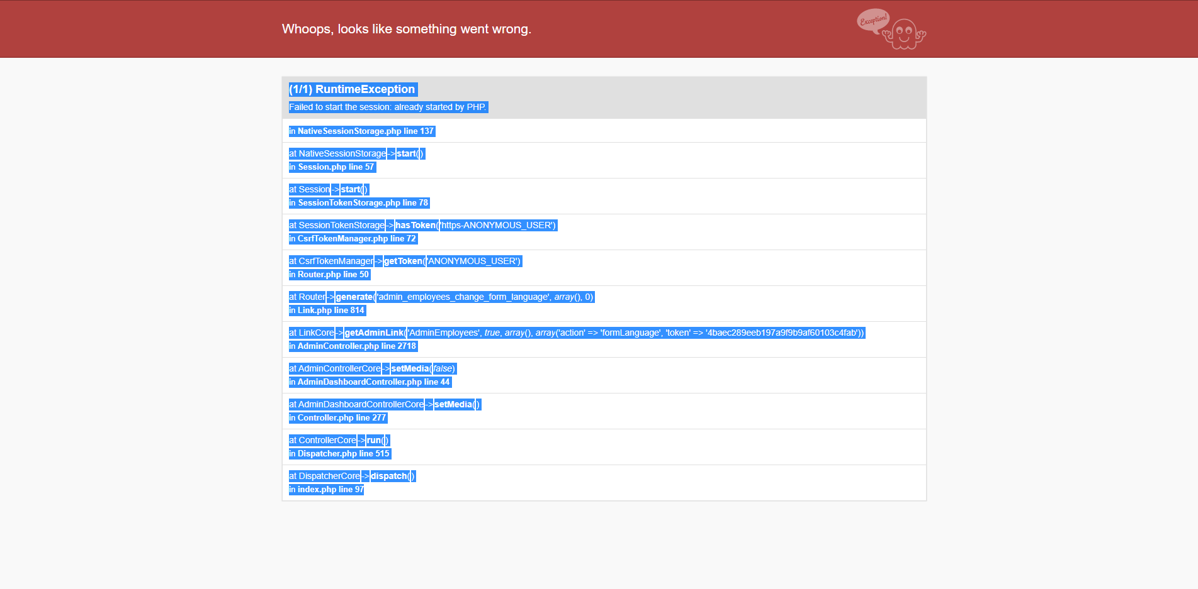This screenshot has width=1198, height=589.
Task: Click 'ControllerCore' class name
Action: coord(327,440)
